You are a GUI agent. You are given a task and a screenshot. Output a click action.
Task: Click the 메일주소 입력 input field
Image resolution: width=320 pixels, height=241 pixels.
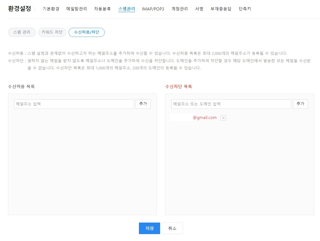point(74,104)
